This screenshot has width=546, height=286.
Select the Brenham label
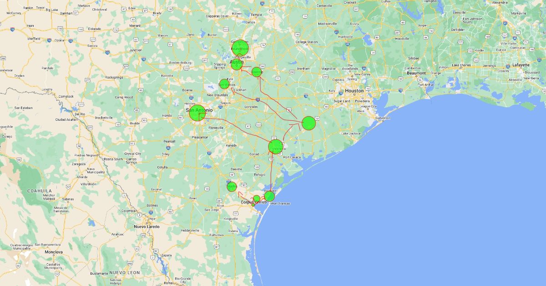(x=303, y=69)
